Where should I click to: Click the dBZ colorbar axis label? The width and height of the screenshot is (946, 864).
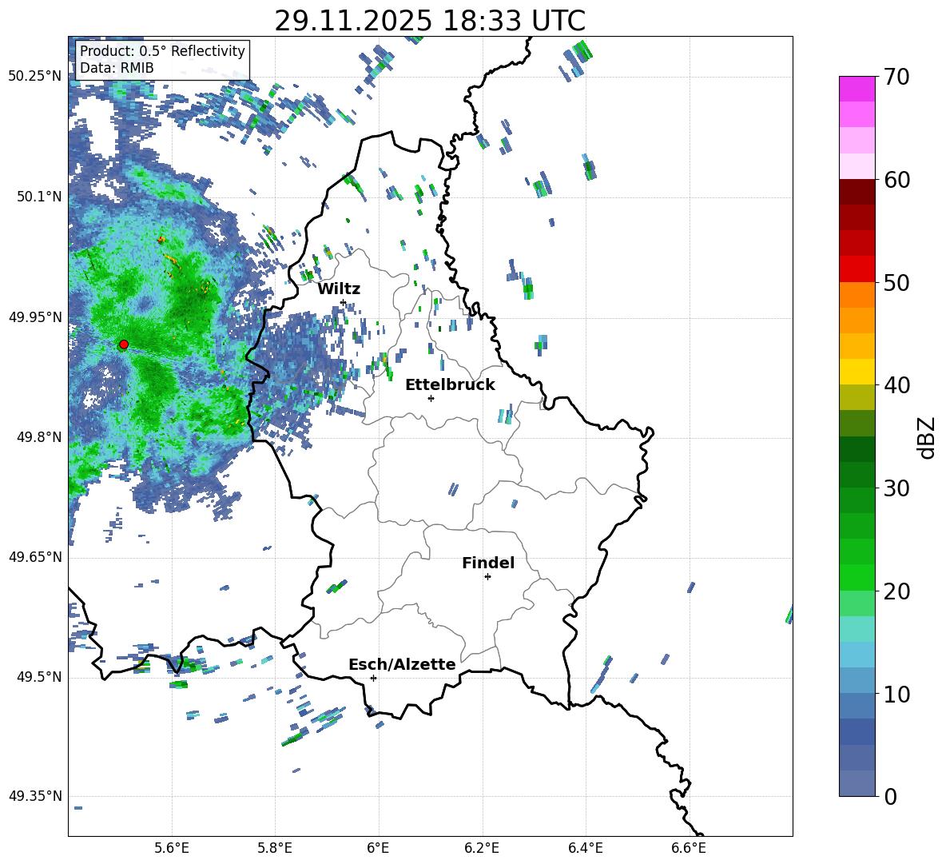pyautogui.click(x=927, y=437)
